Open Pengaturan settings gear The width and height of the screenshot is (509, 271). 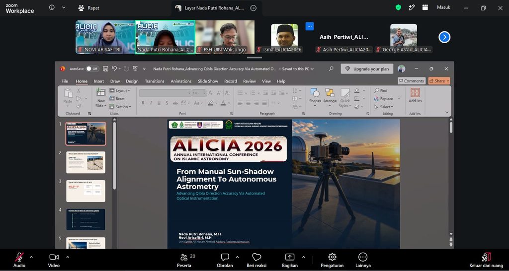coord(332,260)
